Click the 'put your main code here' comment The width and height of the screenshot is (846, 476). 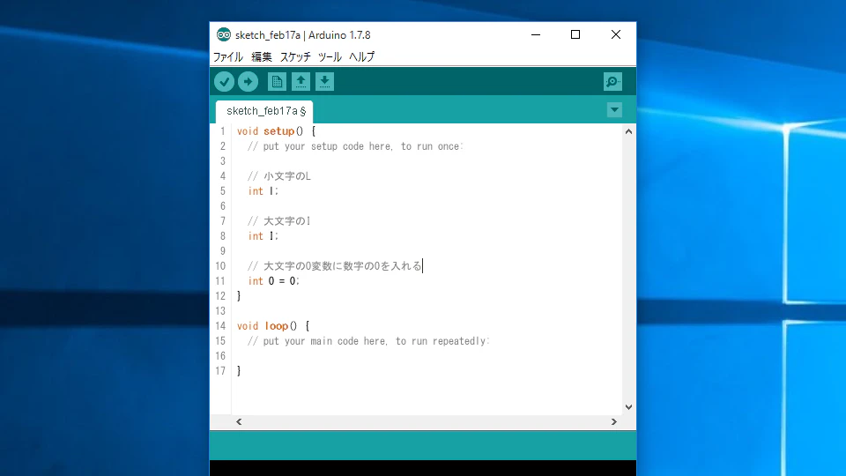(x=368, y=341)
